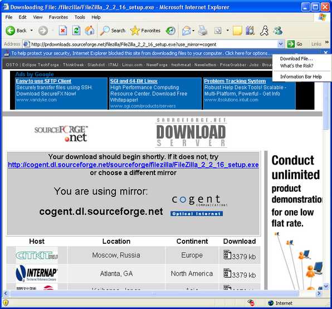Screen dimensions: 332x309
Task: Click horizontal scrollbar right arrow
Action: point(319,293)
